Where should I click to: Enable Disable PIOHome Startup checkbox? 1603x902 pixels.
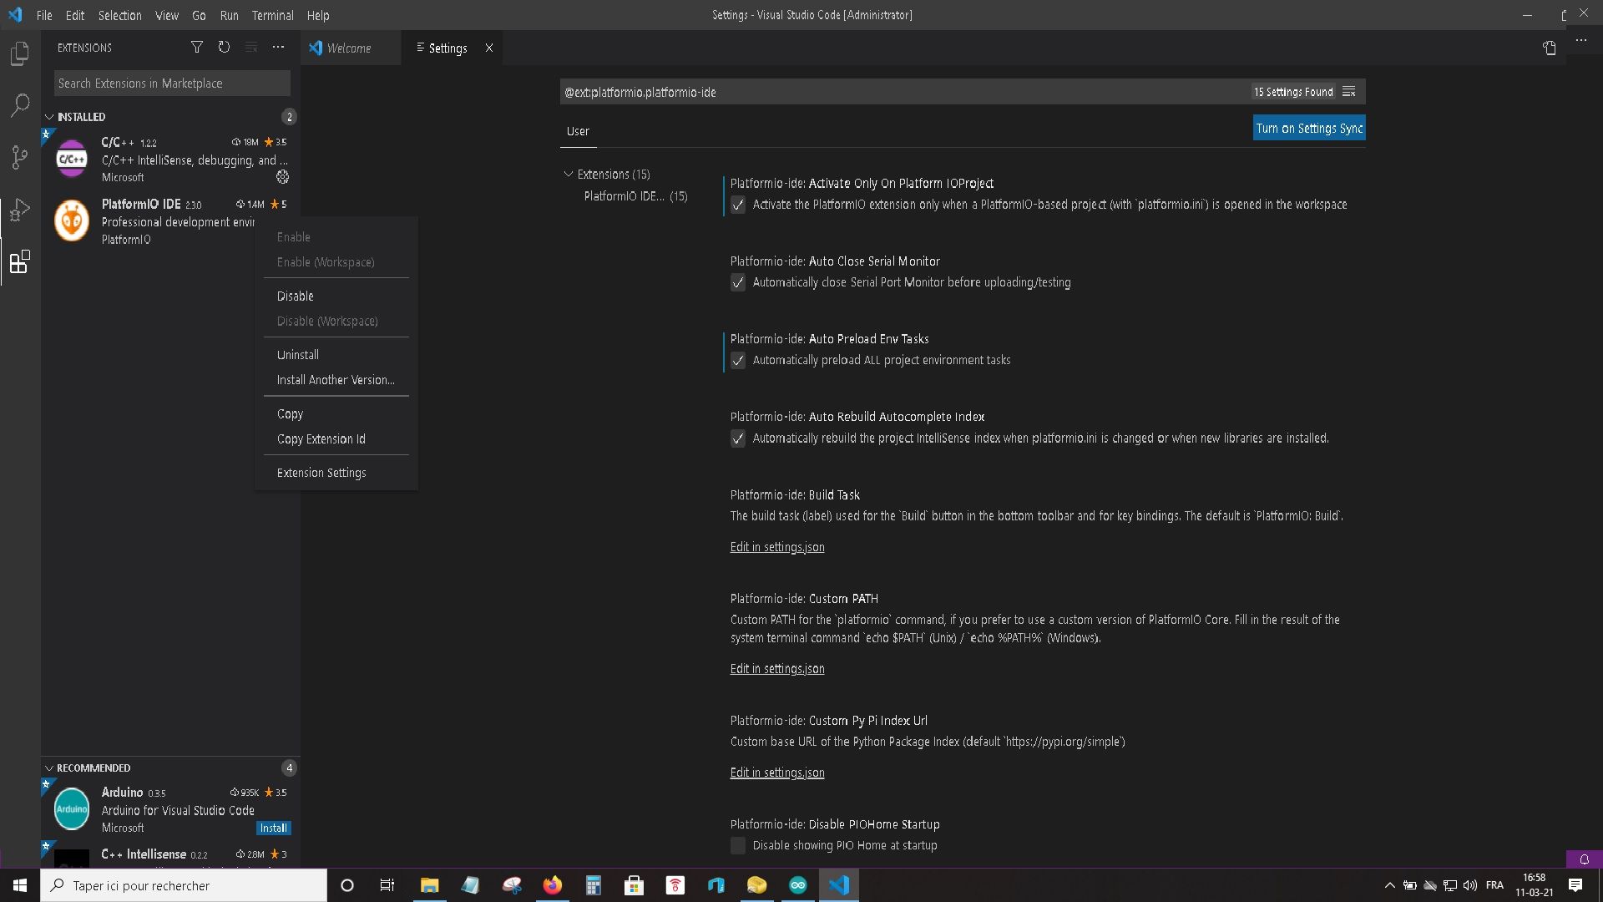738,845
